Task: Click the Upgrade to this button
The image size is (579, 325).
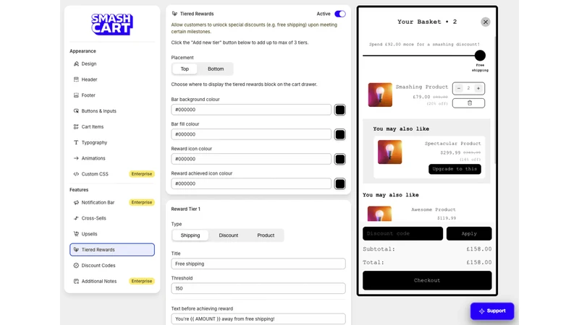Action: click(455, 169)
